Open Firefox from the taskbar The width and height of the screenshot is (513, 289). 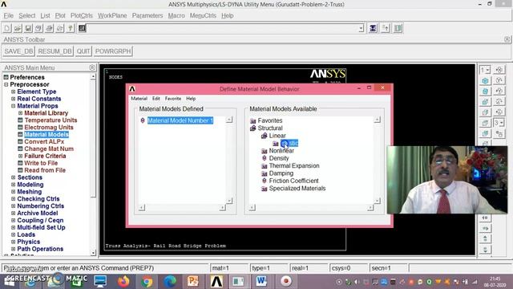[123, 282]
